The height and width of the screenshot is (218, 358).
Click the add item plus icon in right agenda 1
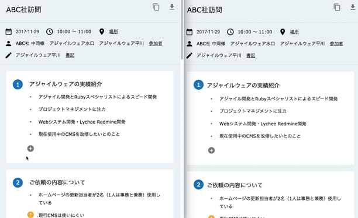point(211,150)
